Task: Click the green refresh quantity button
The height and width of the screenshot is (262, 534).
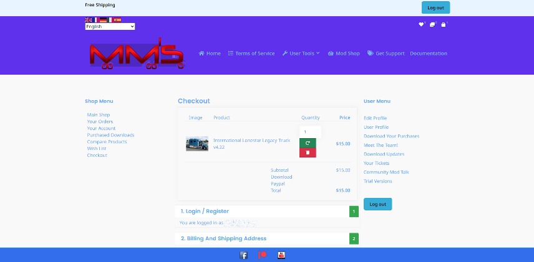Action: click(x=308, y=143)
